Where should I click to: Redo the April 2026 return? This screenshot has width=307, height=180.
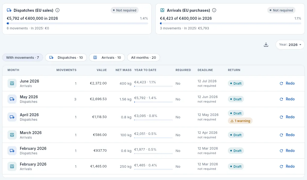click(287, 117)
